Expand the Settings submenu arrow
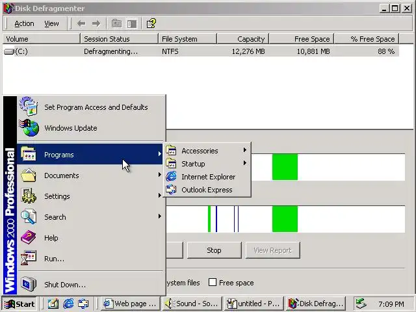 pos(159,196)
